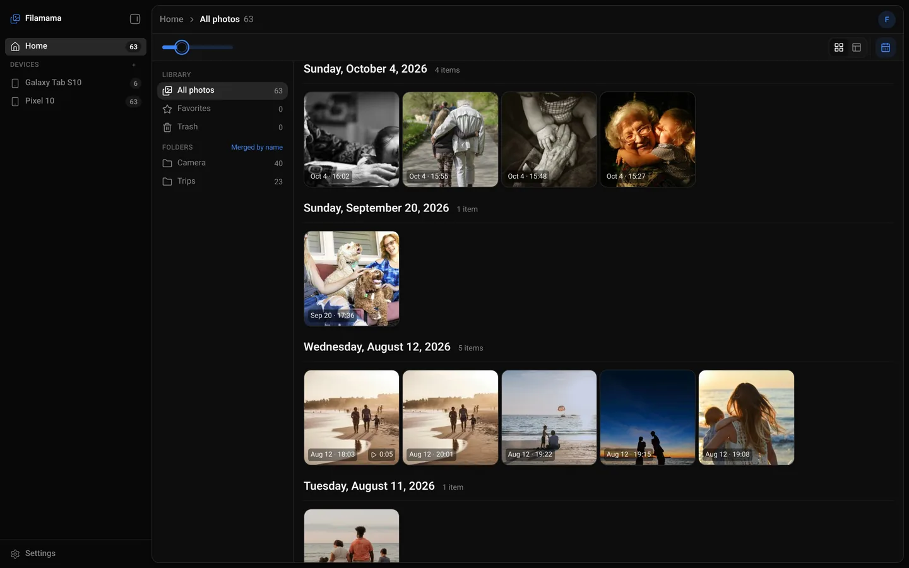Image resolution: width=909 pixels, height=568 pixels.
Task: Open Trash in Library
Action: point(222,127)
